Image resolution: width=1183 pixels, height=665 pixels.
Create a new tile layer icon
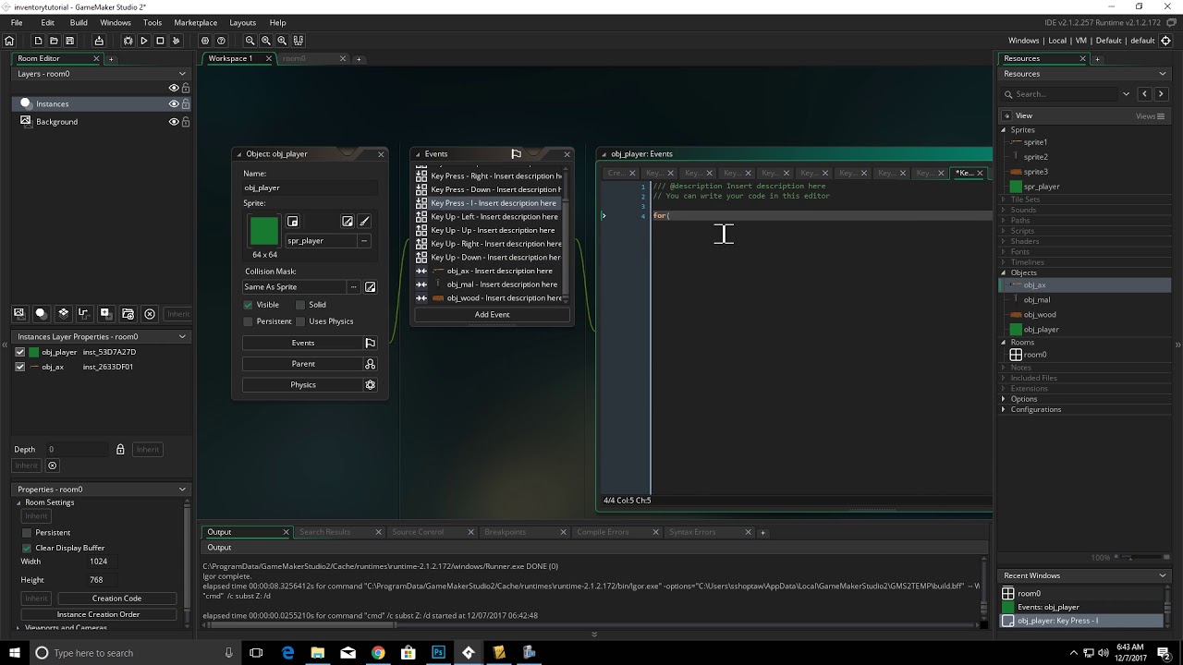tap(63, 314)
